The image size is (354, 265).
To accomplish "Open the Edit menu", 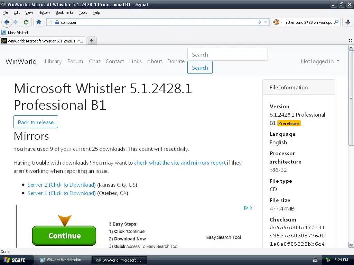I will click(17, 12).
